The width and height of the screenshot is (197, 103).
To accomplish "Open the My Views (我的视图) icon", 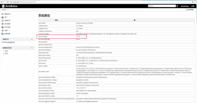I will click(x=3, y=27).
